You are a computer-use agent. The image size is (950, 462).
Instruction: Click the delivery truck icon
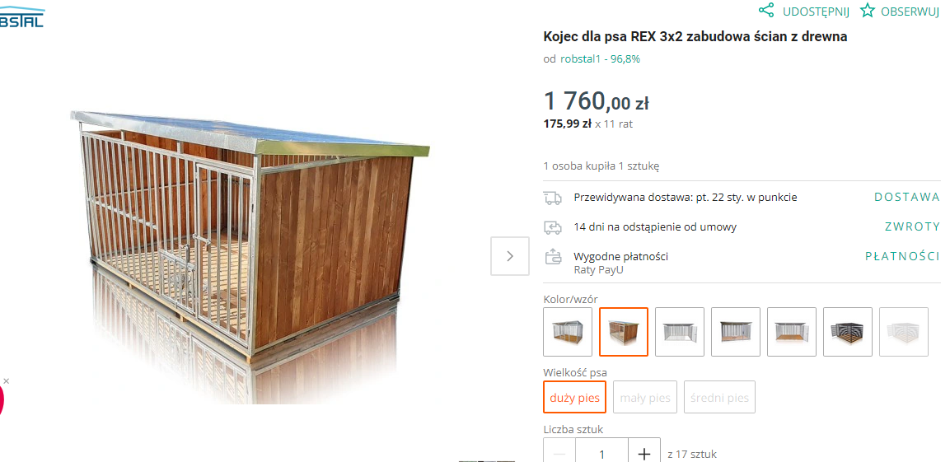point(553,198)
